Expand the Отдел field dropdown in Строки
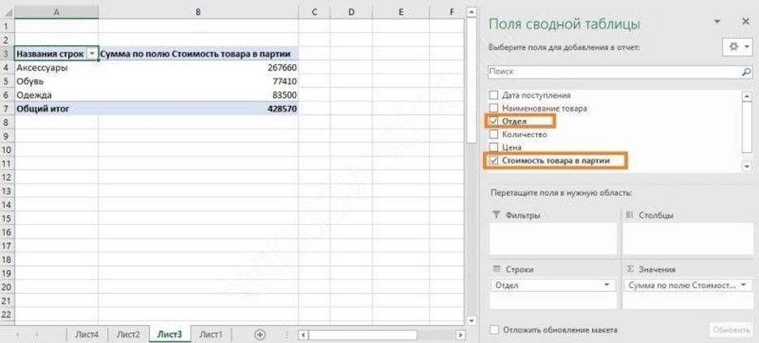 607,286
